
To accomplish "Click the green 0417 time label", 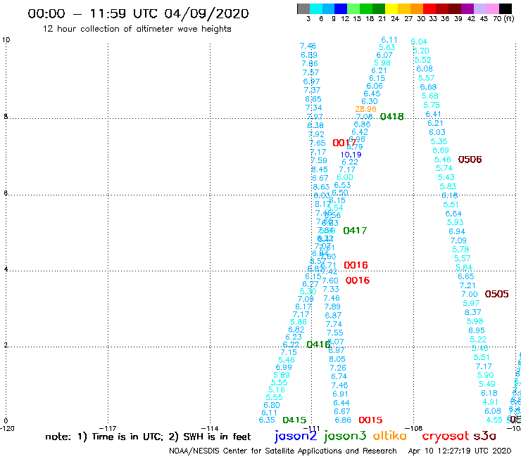I will (x=355, y=231).
